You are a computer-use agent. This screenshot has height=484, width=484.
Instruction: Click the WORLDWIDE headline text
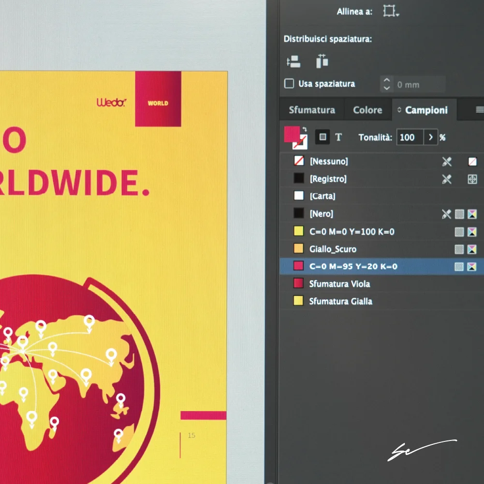click(74, 183)
